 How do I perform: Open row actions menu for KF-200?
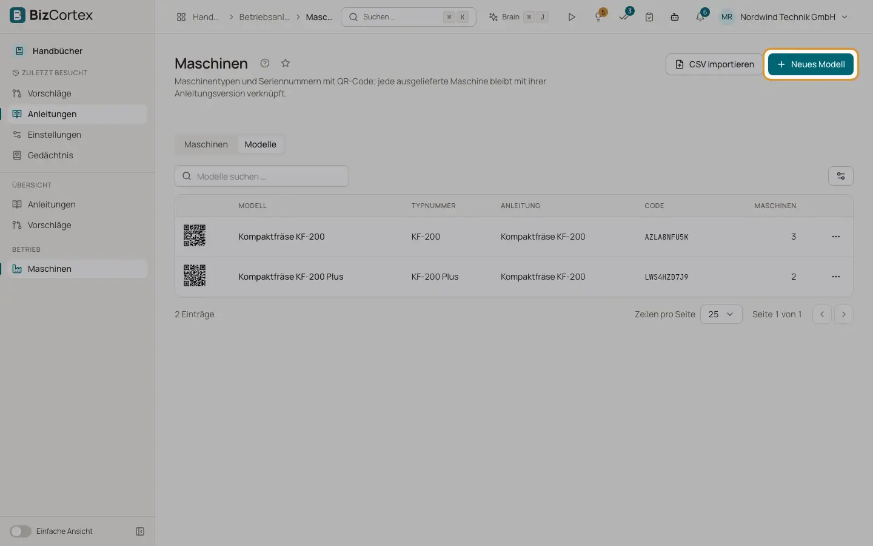click(836, 237)
